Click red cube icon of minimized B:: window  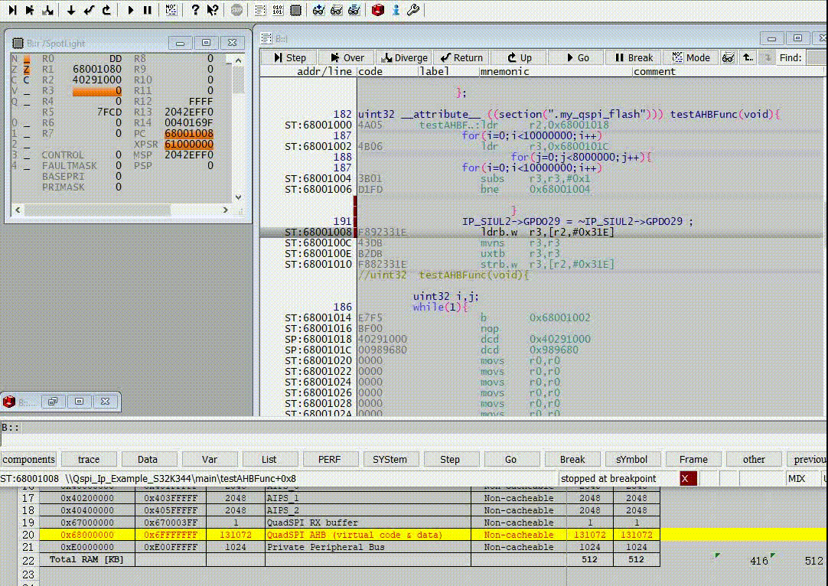click(9, 402)
